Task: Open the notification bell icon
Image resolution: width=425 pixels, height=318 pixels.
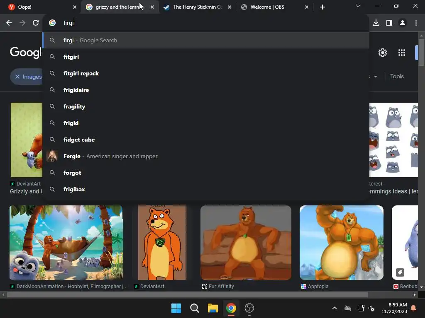Action: click(414, 308)
